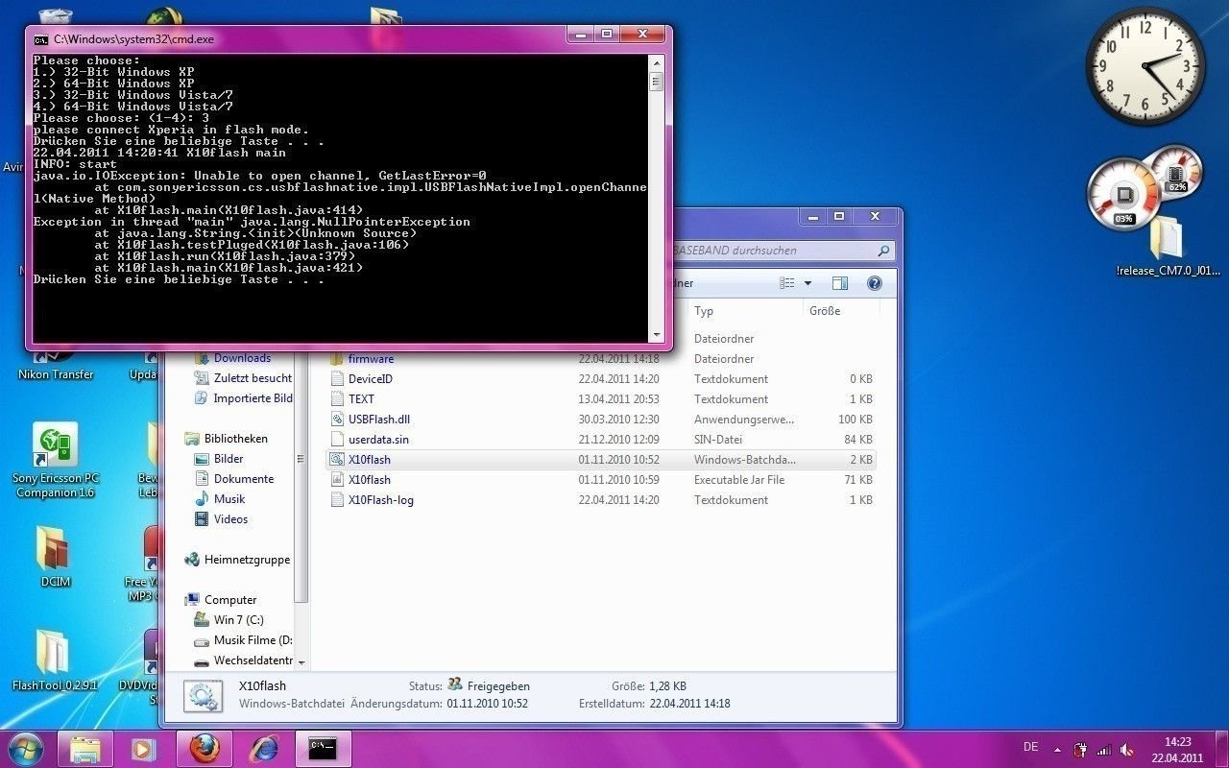Select the DCIM desktop folder

click(56, 556)
